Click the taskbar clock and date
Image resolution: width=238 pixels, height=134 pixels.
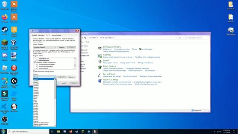(x=226, y=131)
